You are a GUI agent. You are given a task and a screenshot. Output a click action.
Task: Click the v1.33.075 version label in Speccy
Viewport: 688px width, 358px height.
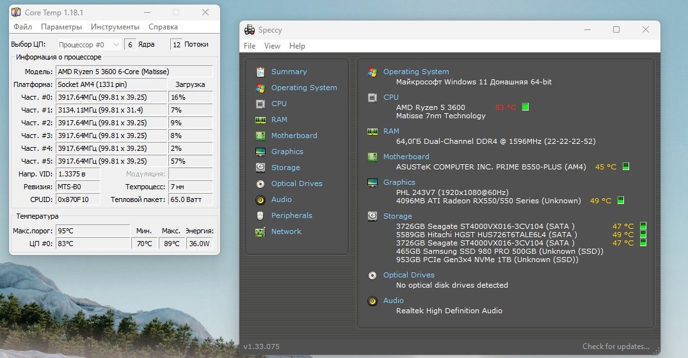pos(262,346)
